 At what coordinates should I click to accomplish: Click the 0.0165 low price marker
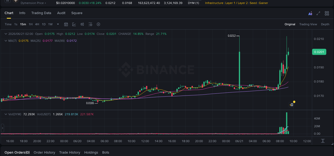coord(90,103)
